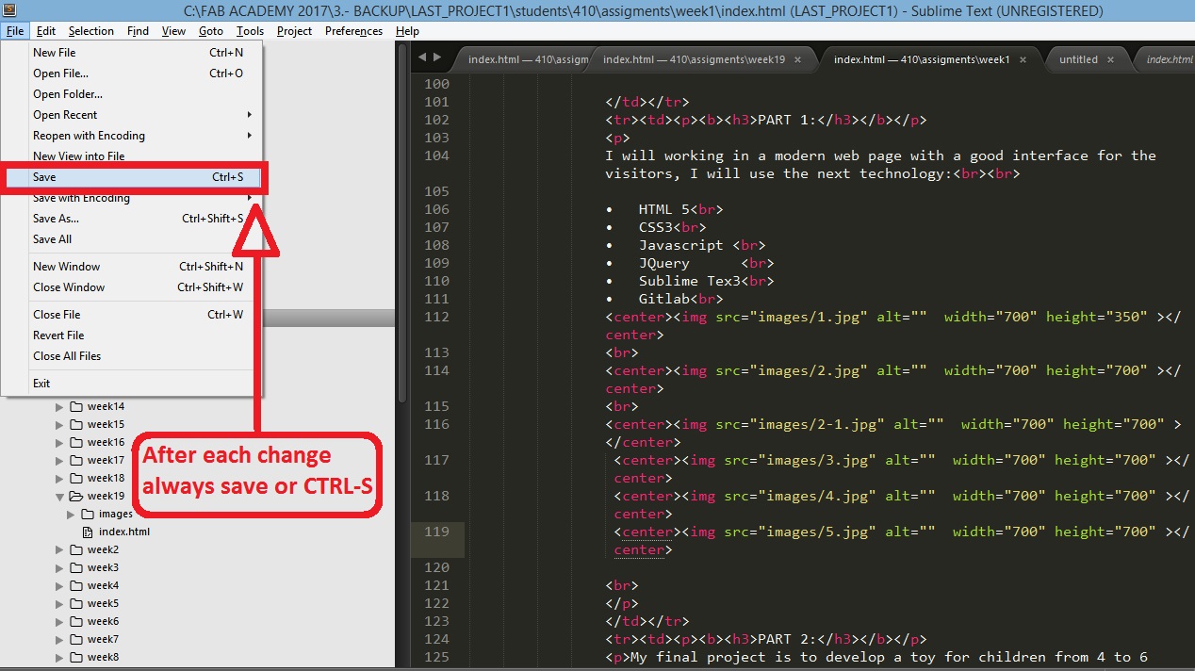Collapse the week19 folder
Viewport: 1195px width, 671px height.
[x=59, y=497]
